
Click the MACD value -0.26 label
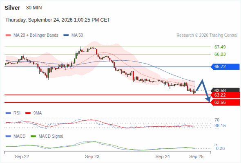point(220,148)
